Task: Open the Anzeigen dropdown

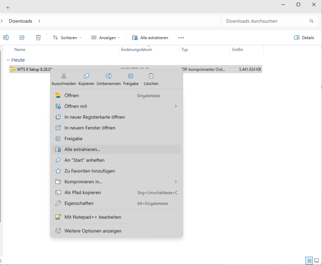Action: tap(106, 38)
